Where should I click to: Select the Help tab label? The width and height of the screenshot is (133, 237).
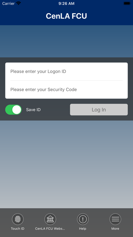tap(83, 229)
